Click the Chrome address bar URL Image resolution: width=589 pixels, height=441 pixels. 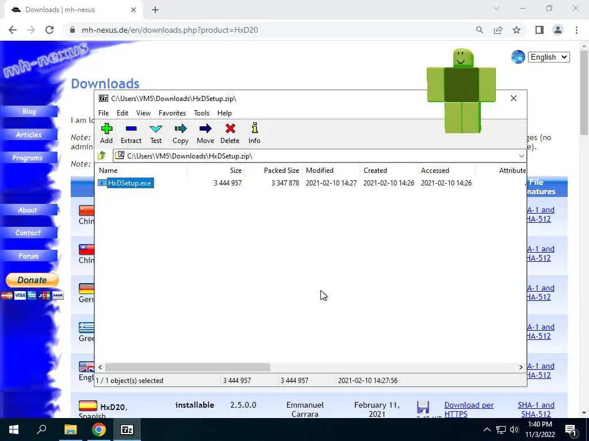point(170,30)
